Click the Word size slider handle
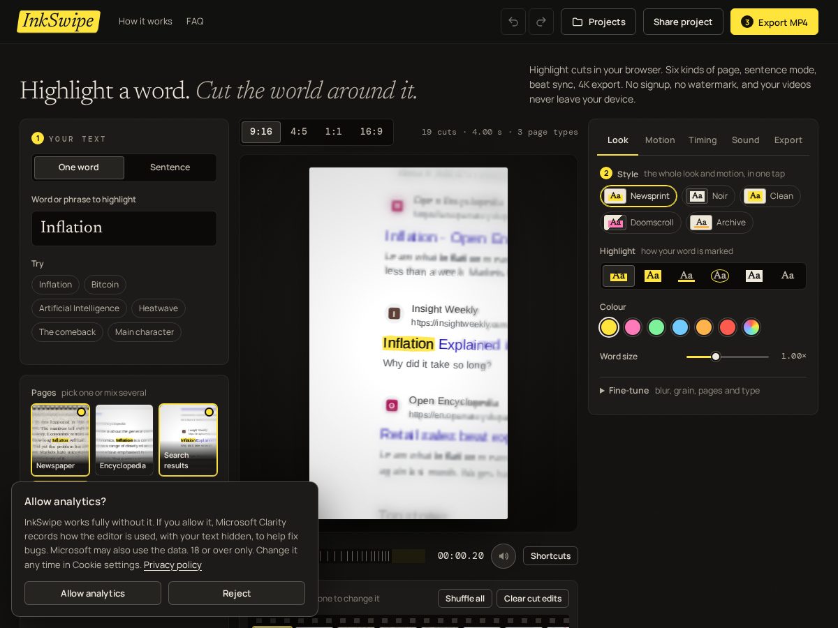This screenshot has width=838, height=628. (716, 357)
